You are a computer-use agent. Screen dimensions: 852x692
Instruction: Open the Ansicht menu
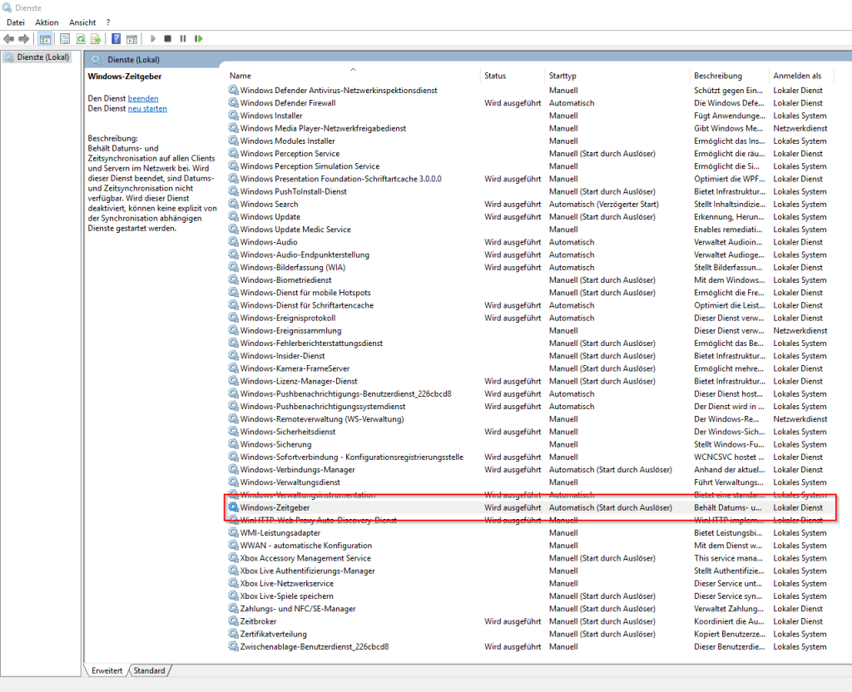[82, 22]
